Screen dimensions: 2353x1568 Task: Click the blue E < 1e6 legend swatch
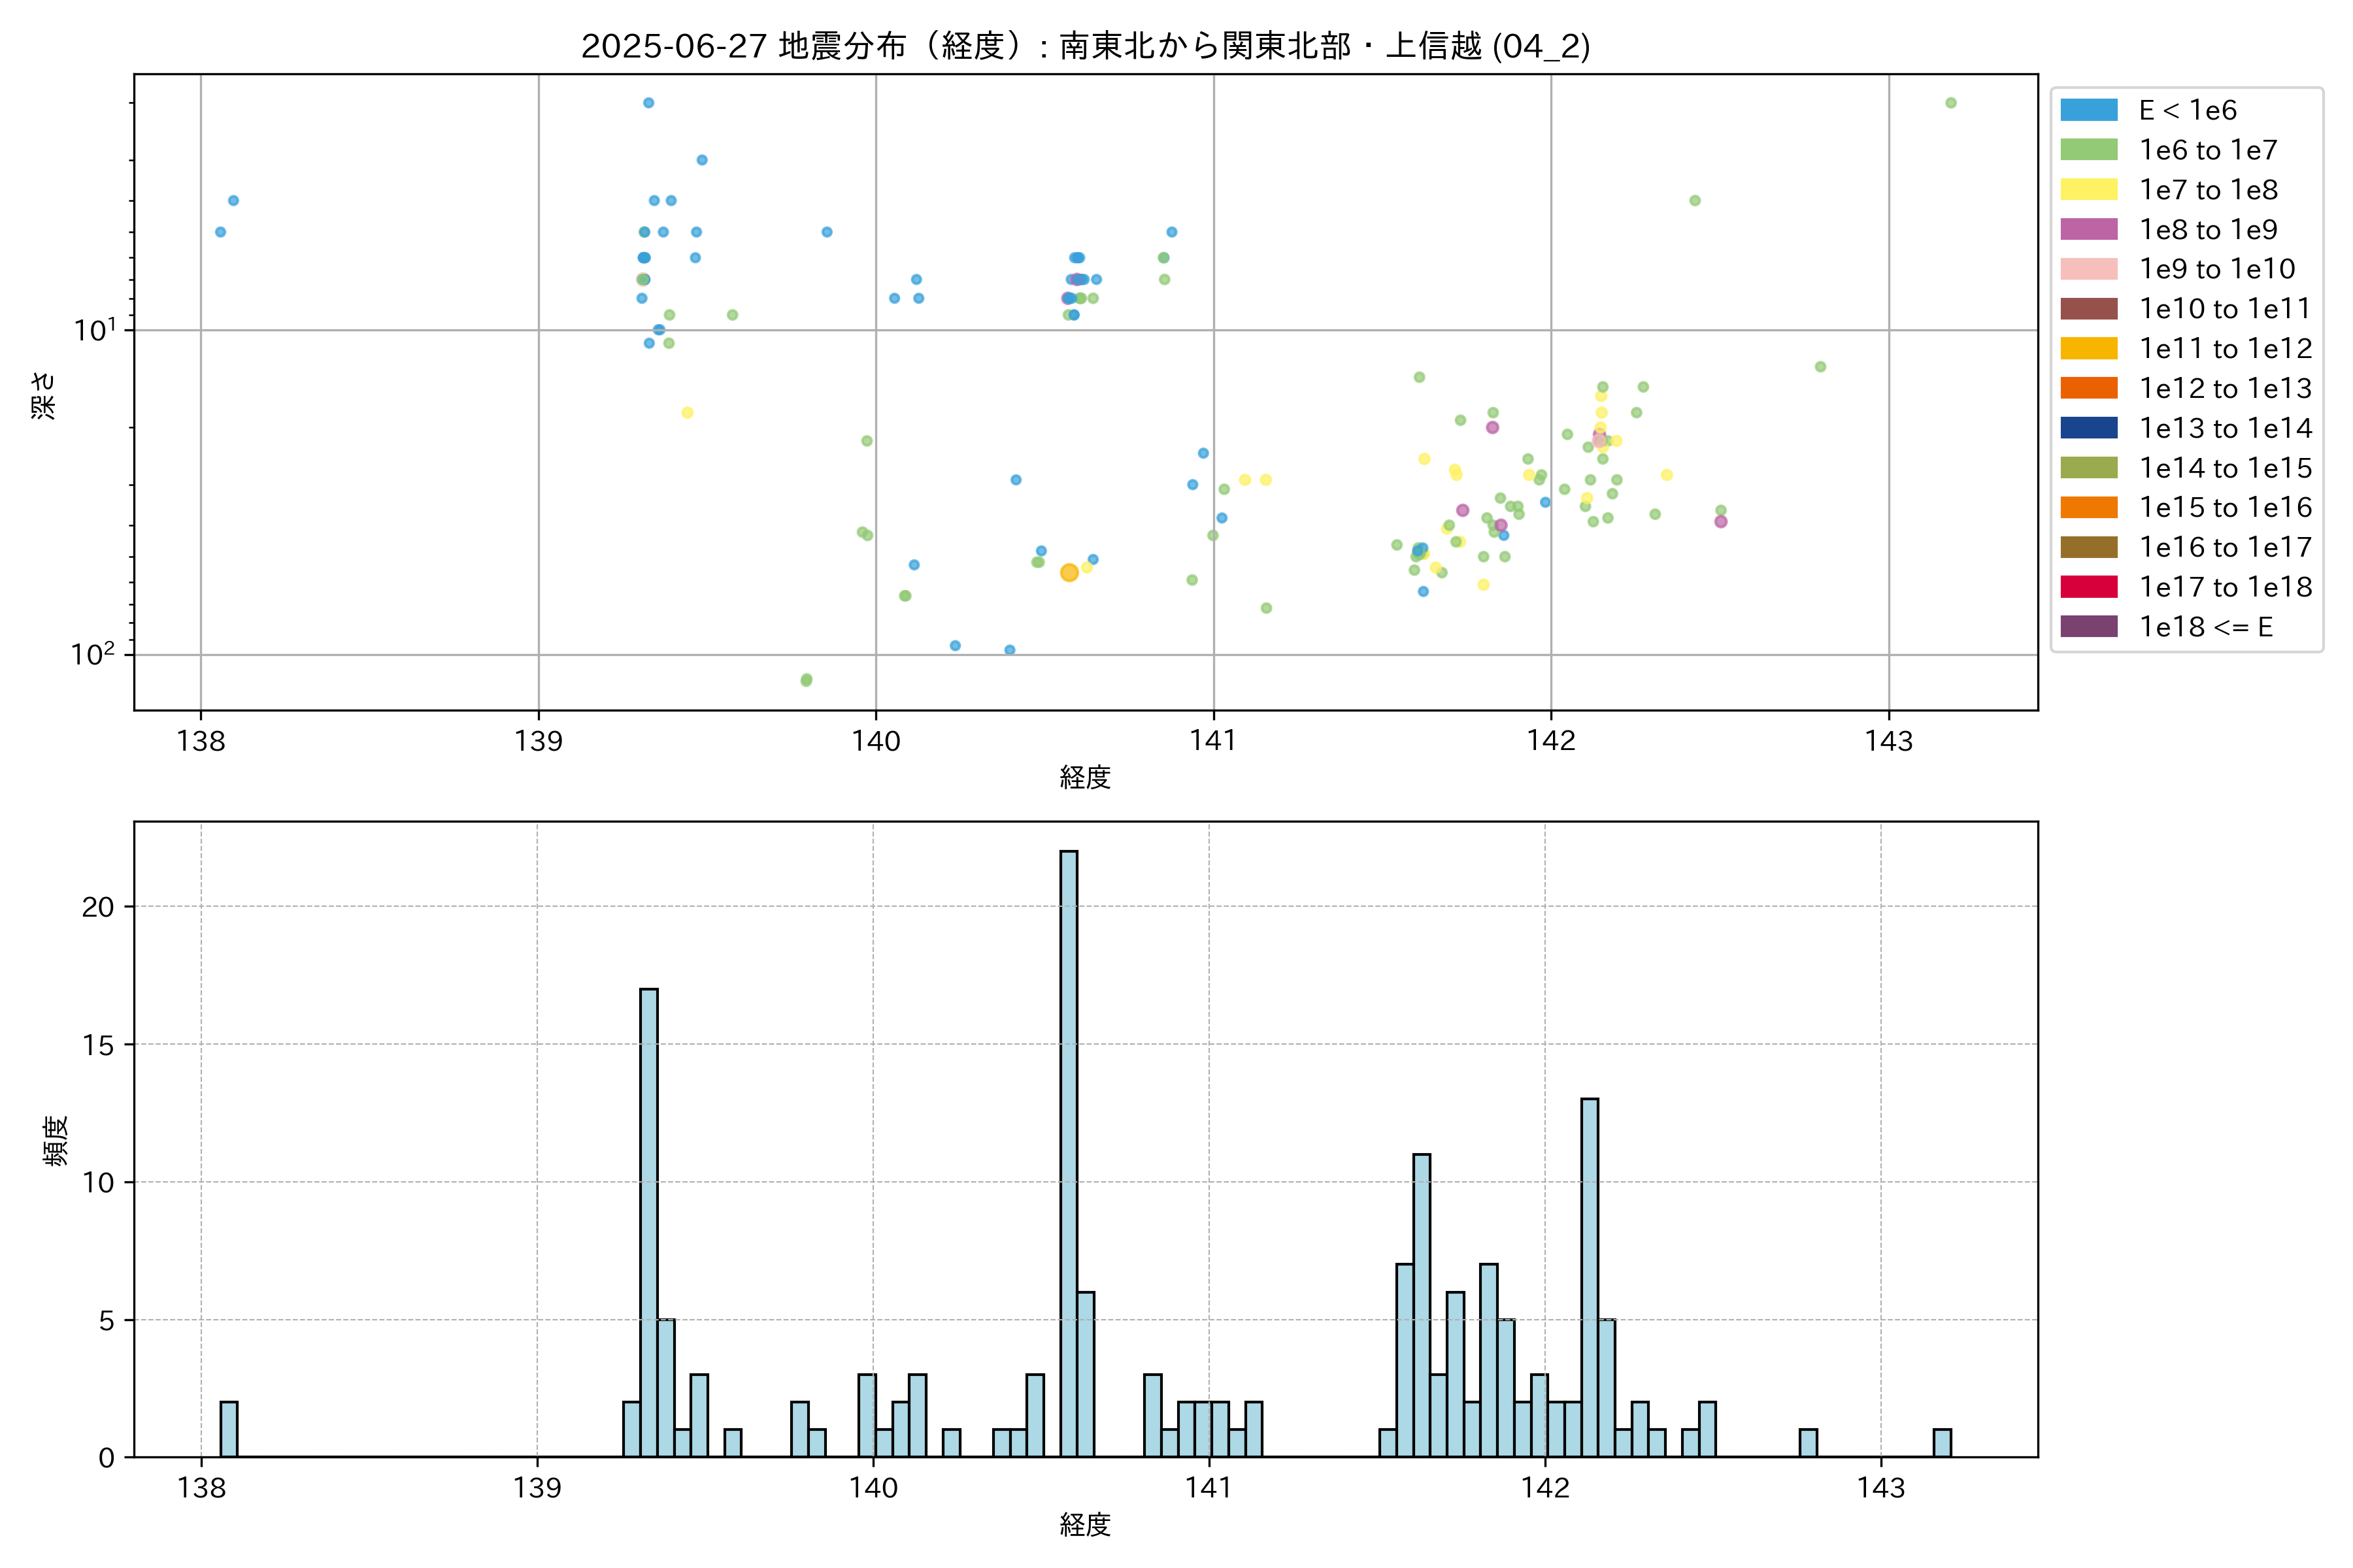click(2088, 110)
